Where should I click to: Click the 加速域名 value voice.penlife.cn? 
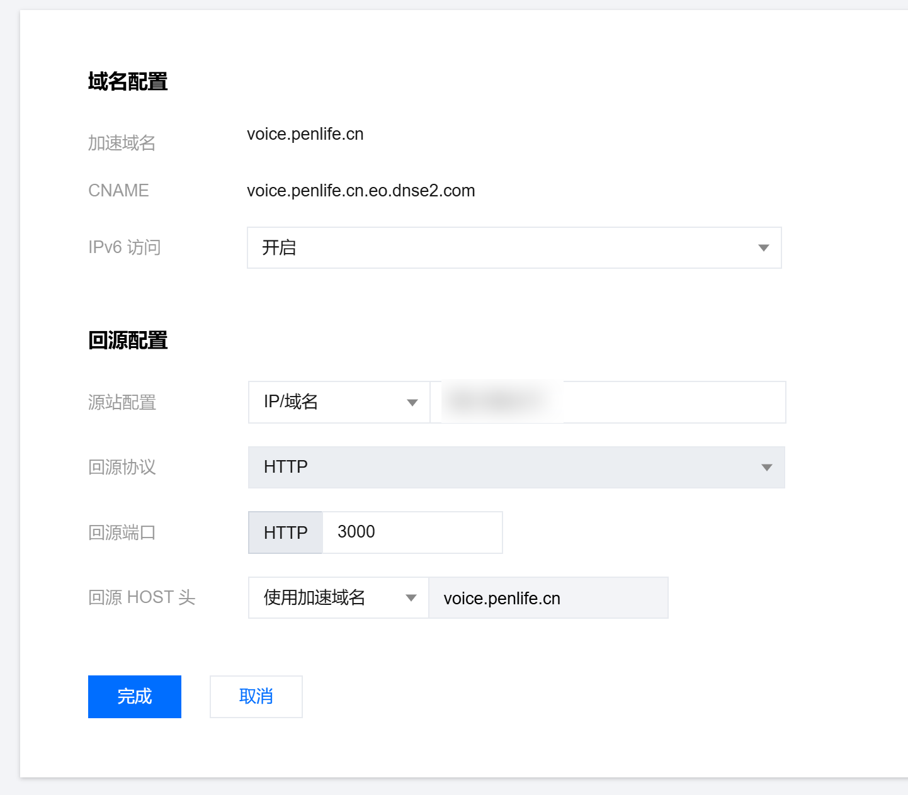click(305, 134)
